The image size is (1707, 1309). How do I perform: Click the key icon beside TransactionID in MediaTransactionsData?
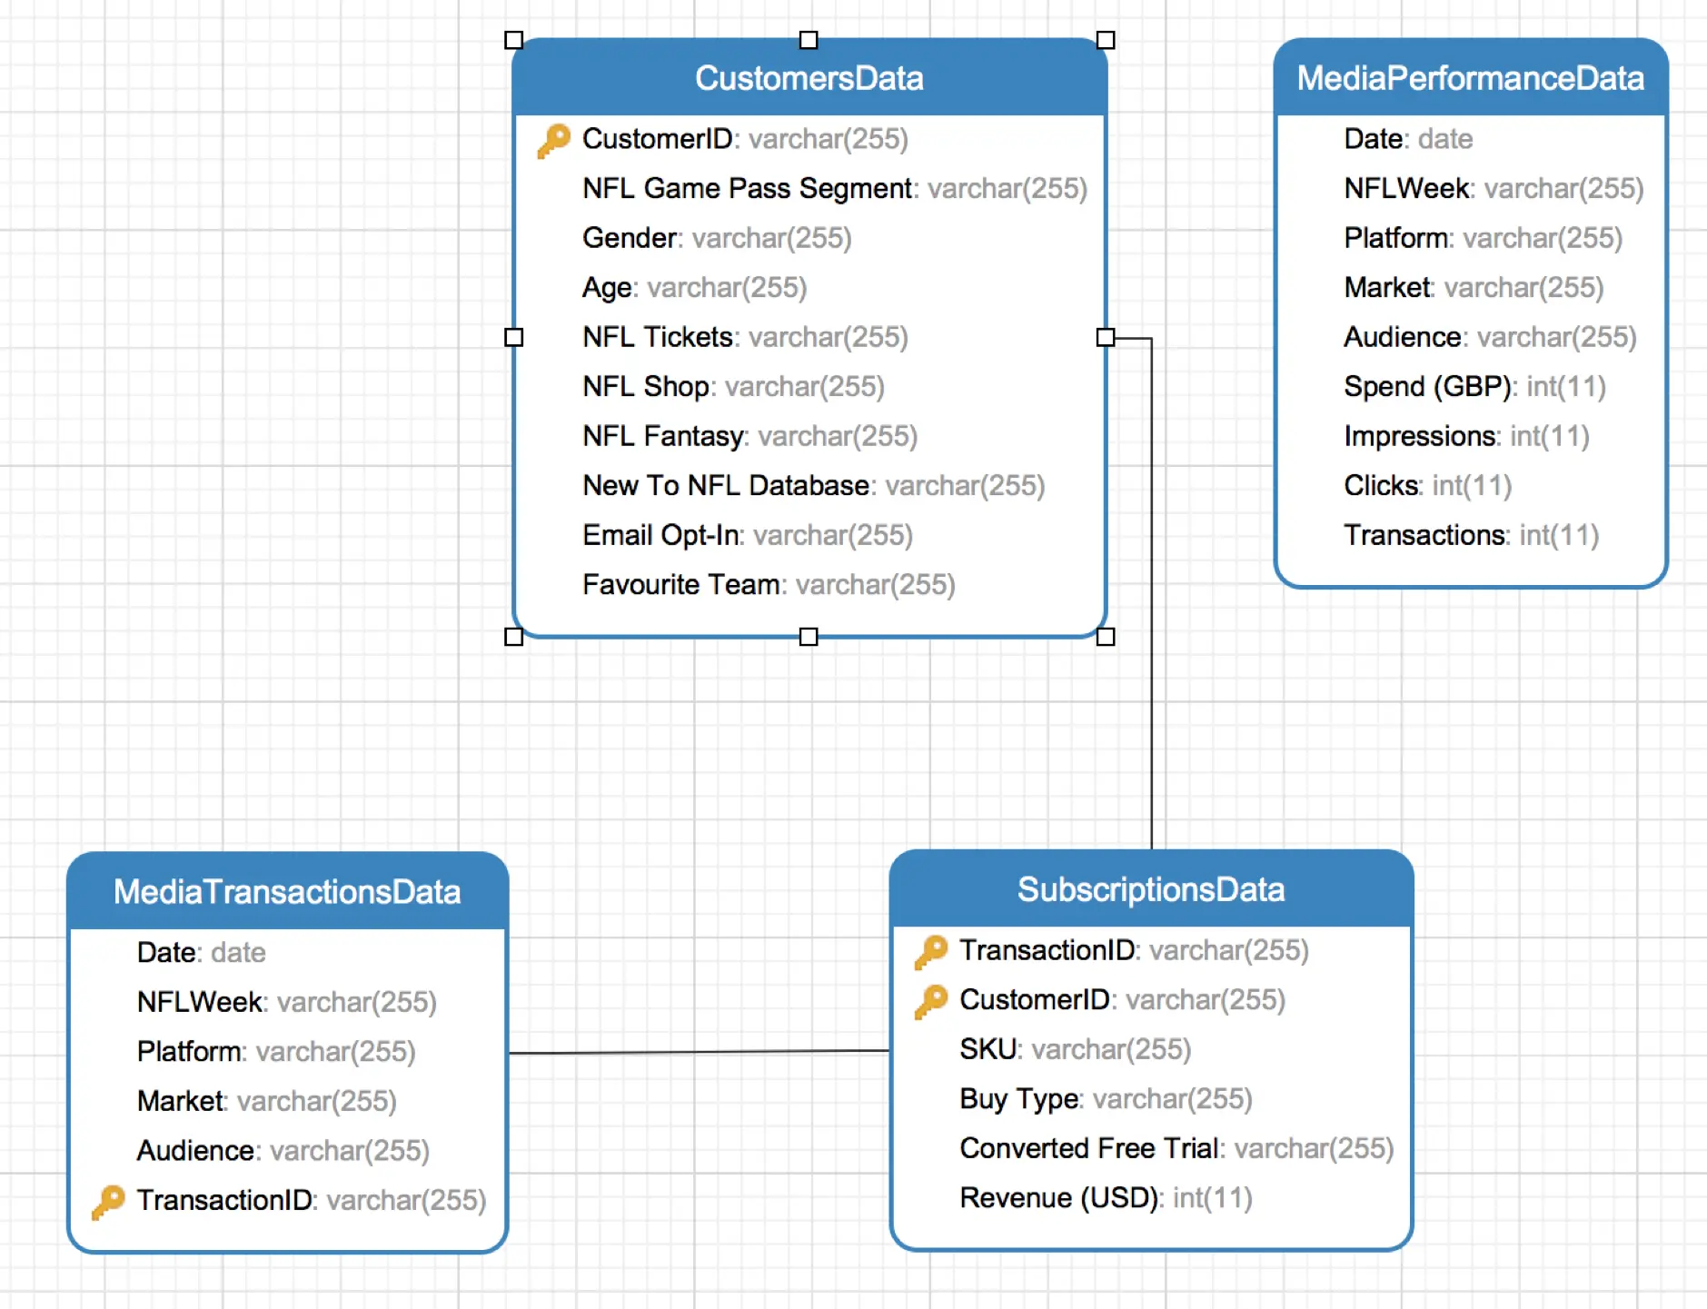click(108, 1201)
